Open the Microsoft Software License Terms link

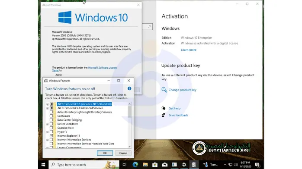tap(102, 68)
